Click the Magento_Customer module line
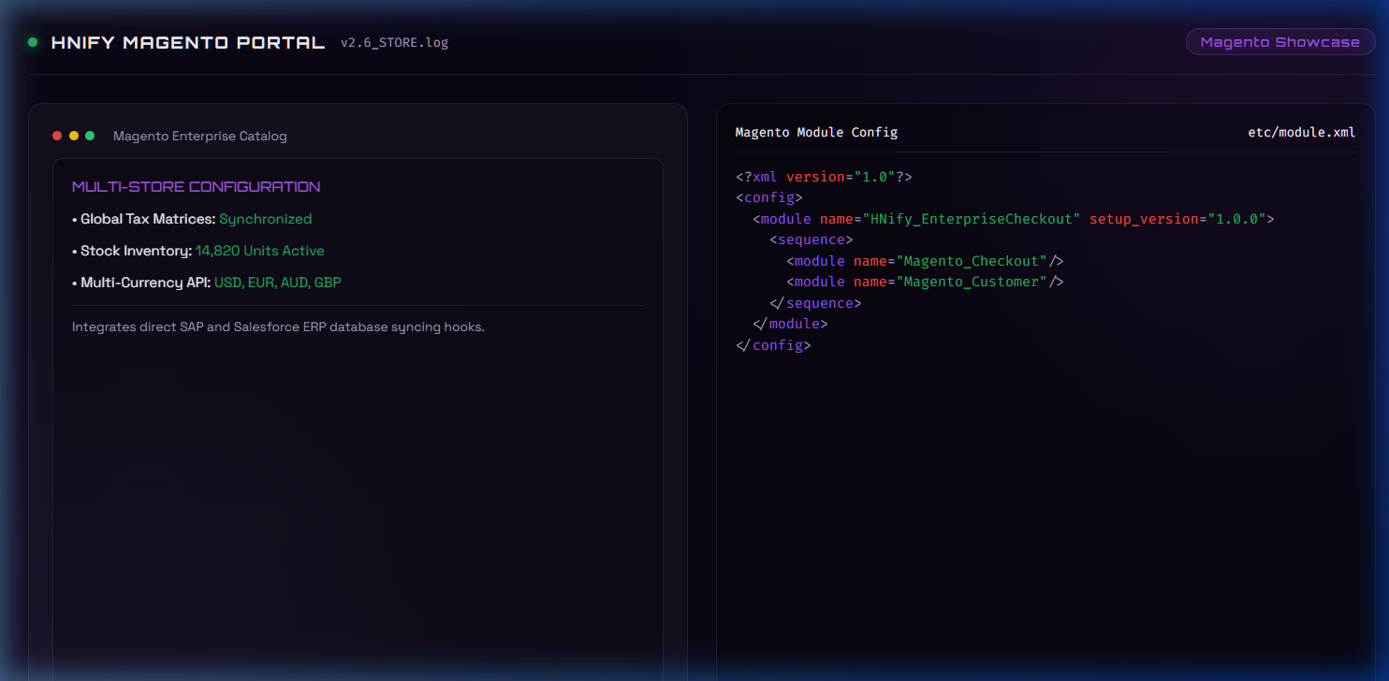 click(x=925, y=282)
